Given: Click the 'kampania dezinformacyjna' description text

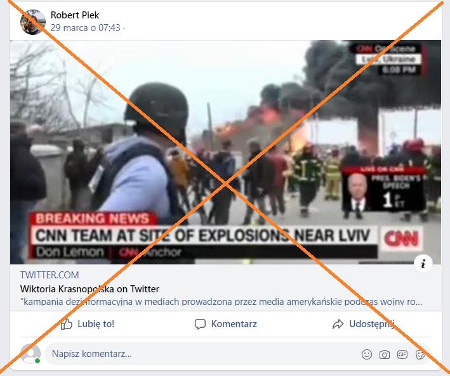Looking at the screenshot, I should 221,302.
